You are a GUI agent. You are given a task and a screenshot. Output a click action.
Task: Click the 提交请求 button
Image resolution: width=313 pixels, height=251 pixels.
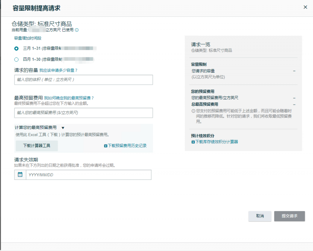[290, 216]
